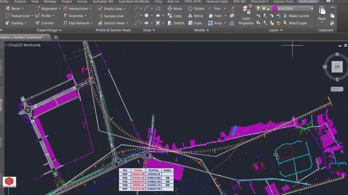Open the BUILDING layer dropdown
348x195 pixels.
tap(312, 9)
